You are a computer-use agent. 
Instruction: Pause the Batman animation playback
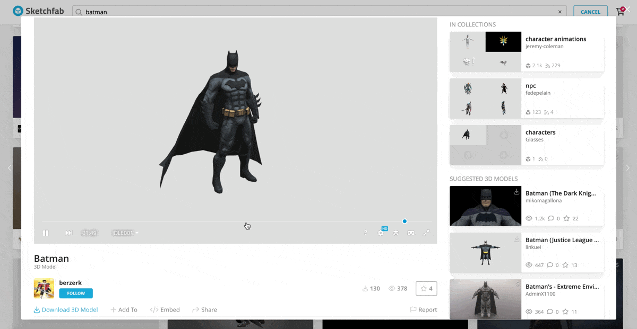[x=46, y=233]
